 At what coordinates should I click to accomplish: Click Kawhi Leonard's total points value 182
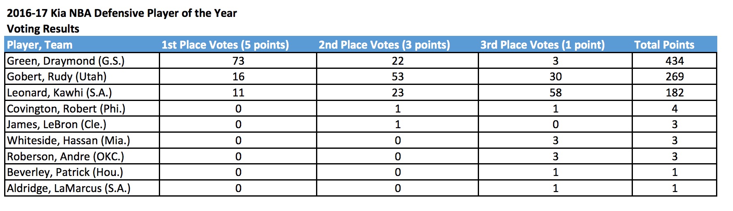click(x=674, y=93)
